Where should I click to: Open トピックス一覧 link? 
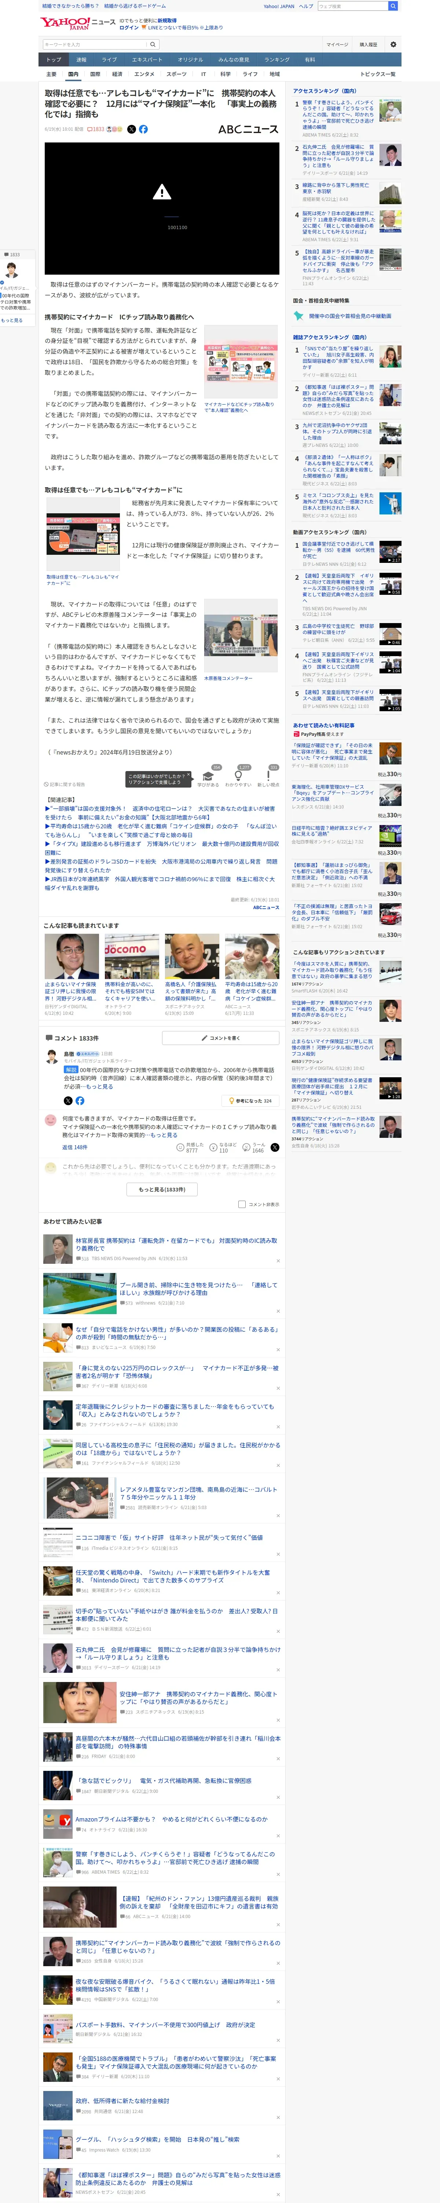378,75
